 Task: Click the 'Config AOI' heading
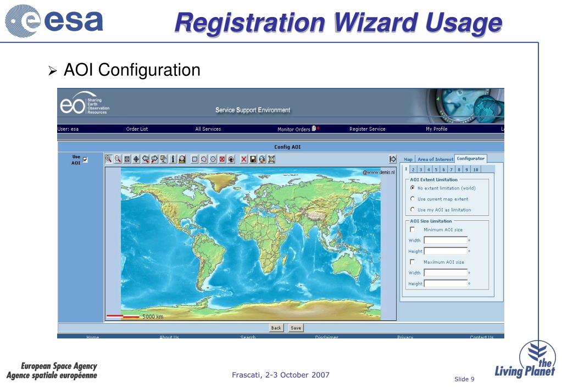[287, 147]
